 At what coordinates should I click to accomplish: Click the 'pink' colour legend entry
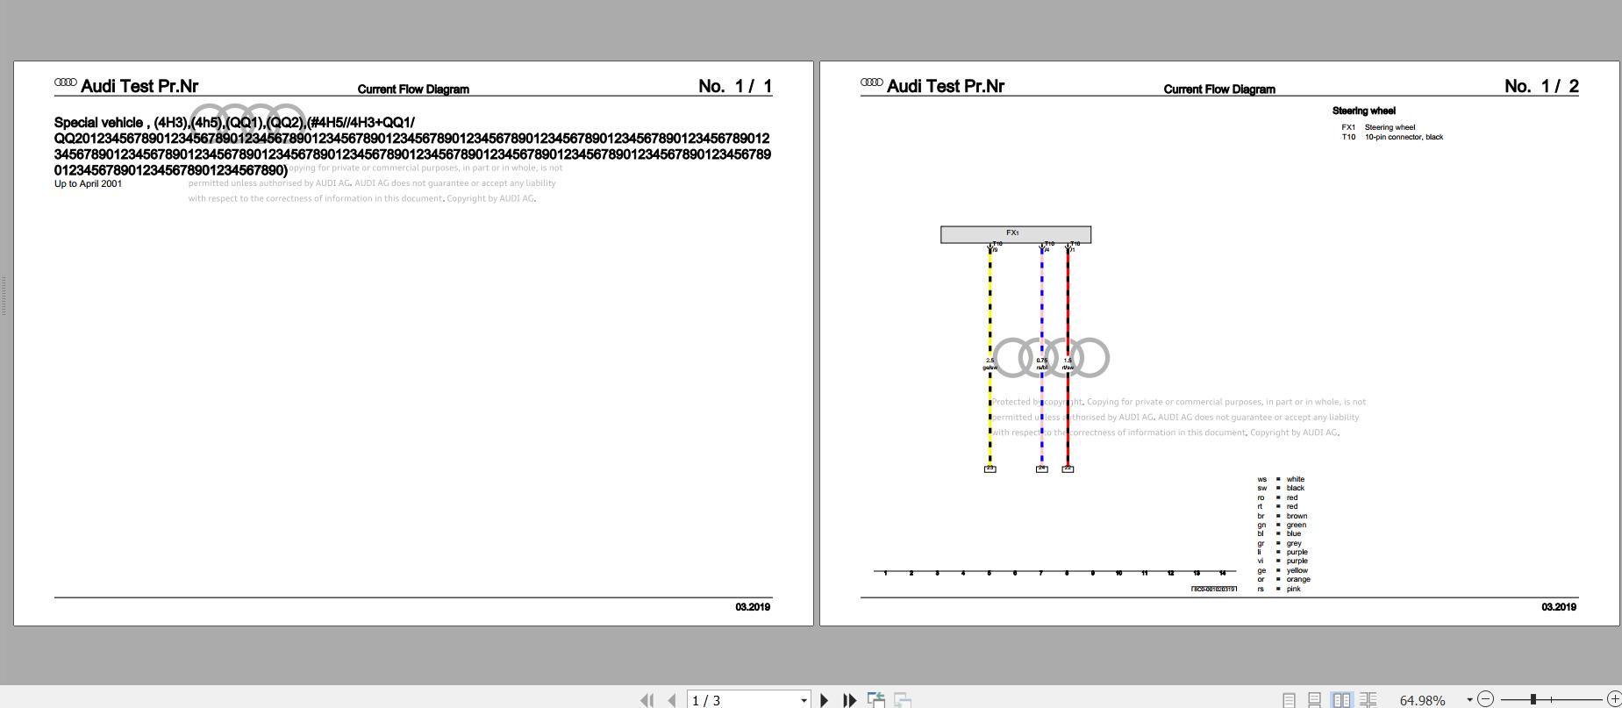[1293, 589]
